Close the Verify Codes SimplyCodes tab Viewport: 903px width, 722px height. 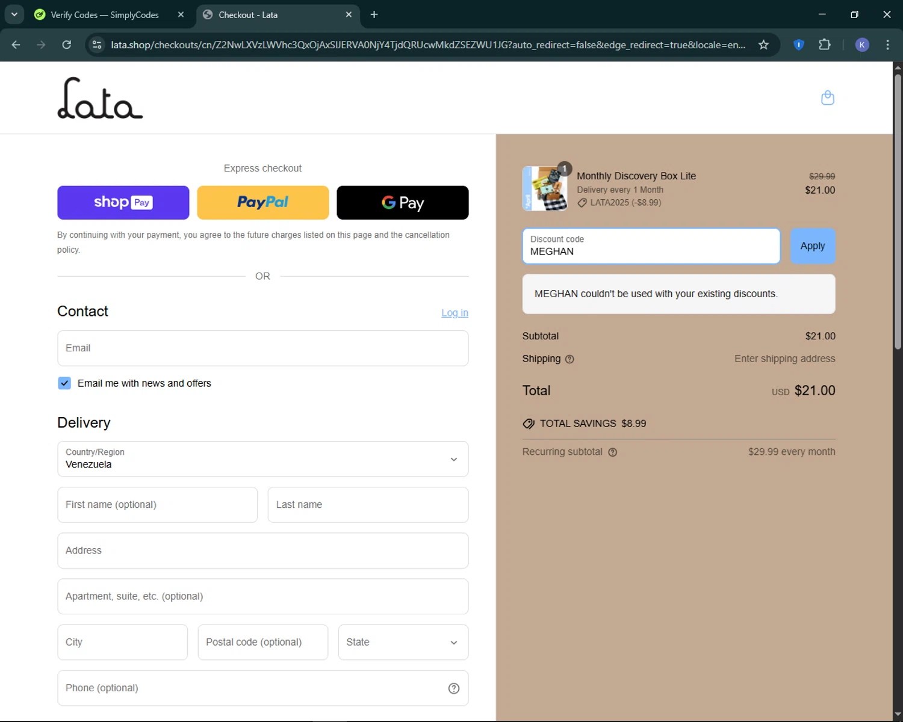tap(181, 14)
